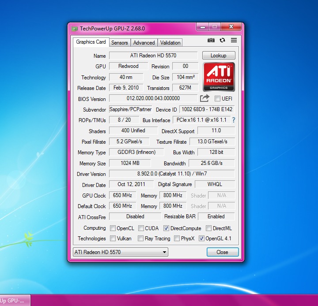Click the refresh arrows icon
Image resolution: width=318 pixels, height=306 pixels.
tap(222, 40)
